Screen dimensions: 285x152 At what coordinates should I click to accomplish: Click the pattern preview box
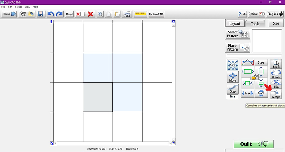(266, 41)
